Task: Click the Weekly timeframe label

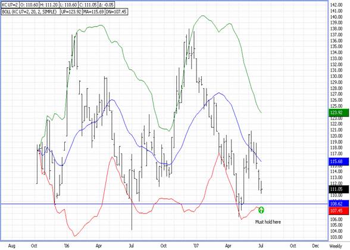Action: tap(336, 246)
